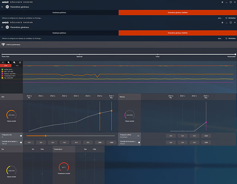Collapse the graph panel with its back arrow
This screenshot has width=237, height=184.
(x=3, y=62)
